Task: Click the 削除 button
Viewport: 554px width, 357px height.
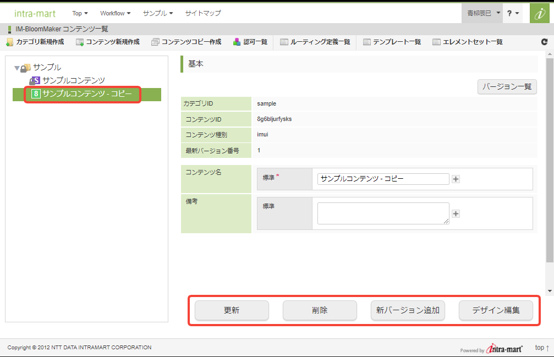Action: pos(320,310)
